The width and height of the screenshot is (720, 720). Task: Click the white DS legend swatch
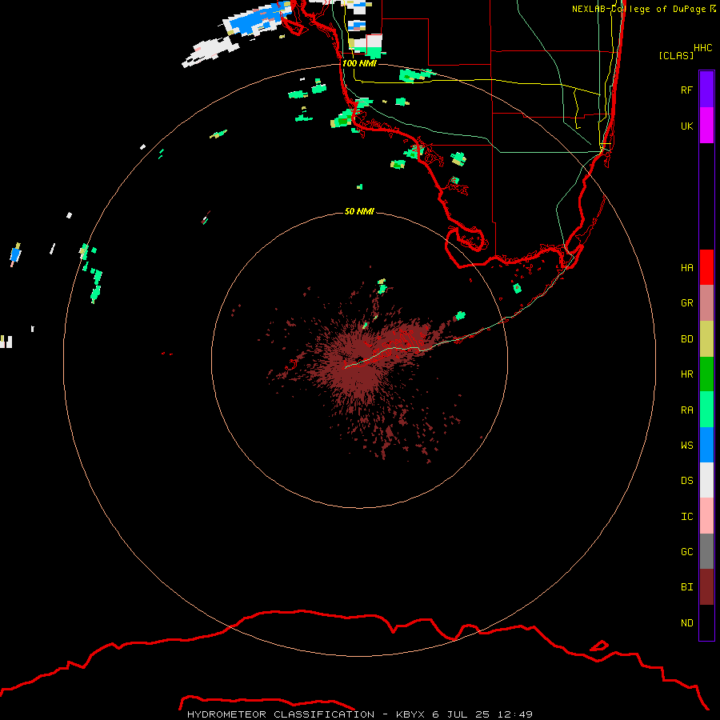click(x=706, y=480)
